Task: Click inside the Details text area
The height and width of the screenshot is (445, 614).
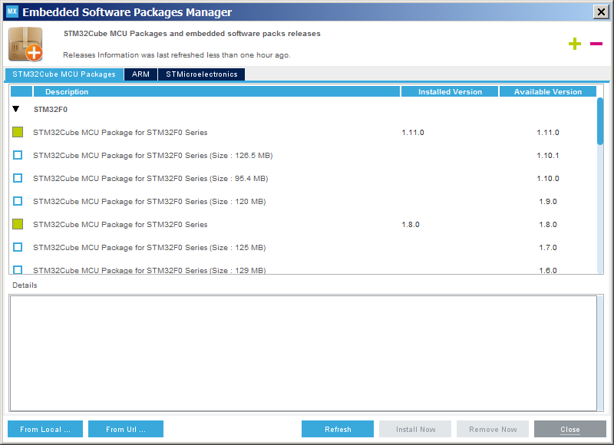Action: 303,353
